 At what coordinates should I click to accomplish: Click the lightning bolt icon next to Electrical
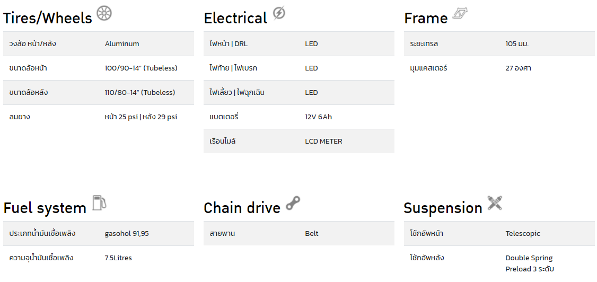[279, 13]
